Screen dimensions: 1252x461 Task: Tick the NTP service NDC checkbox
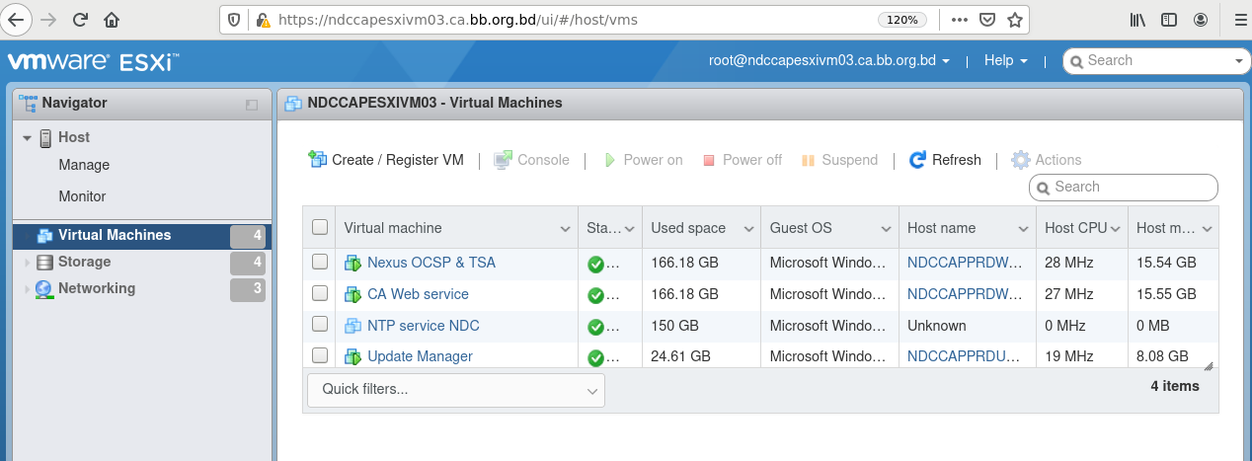(320, 325)
